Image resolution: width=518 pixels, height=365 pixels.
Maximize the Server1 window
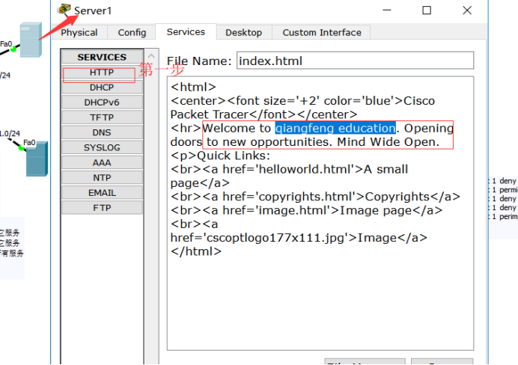427,10
